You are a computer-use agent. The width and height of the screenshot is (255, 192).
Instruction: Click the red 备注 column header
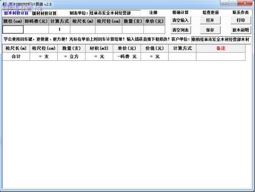(x=221, y=48)
